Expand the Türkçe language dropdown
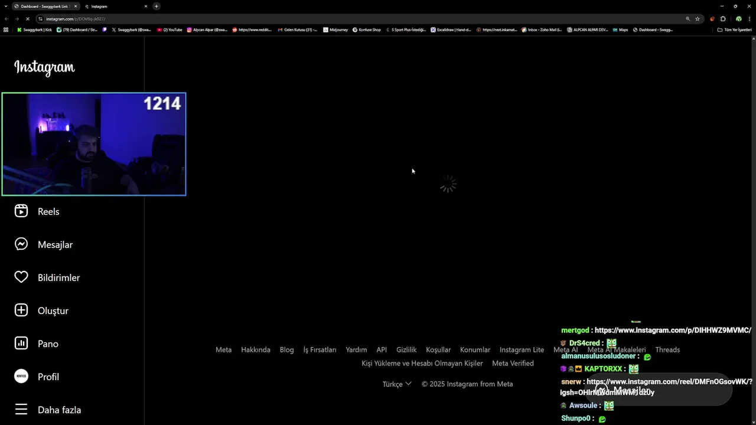The height and width of the screenshot is (425, 756). [397, 384]
